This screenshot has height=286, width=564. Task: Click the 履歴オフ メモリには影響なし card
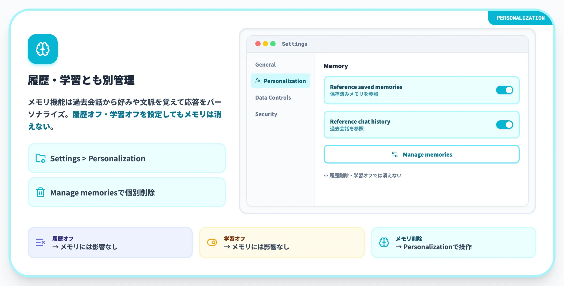click(x=110, y=242)
